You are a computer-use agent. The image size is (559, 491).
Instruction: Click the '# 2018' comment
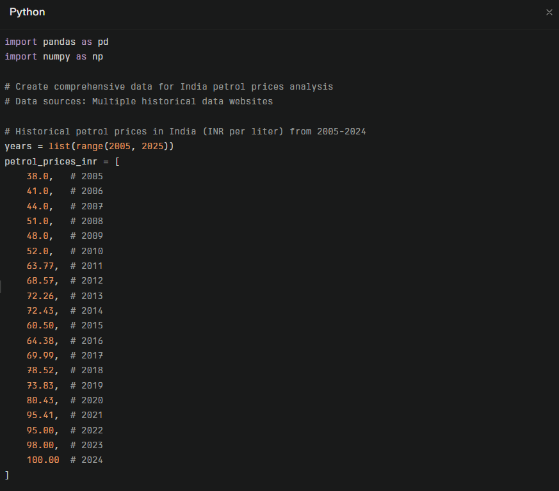point(86,370)
